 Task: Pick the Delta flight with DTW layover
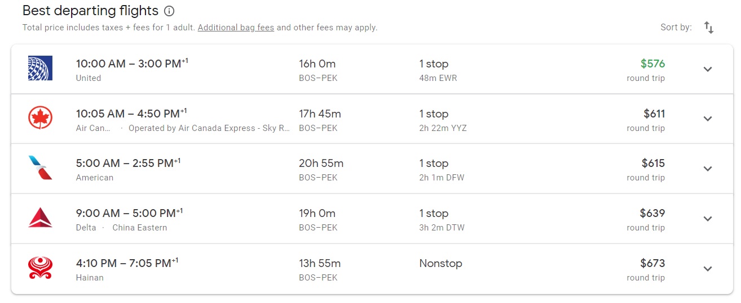pos(442,228)
